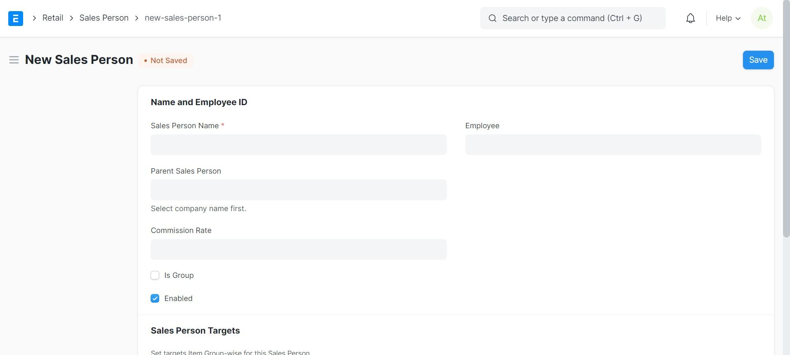Image resolution: width=790 pixels, height=355 pixels.
Task: Click the Sales Person Targets heading
Action: (x=195, y=330)
